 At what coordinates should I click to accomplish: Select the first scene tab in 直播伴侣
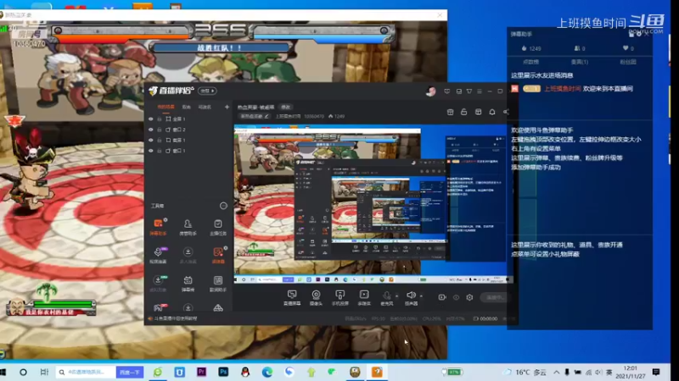point(166,107)
